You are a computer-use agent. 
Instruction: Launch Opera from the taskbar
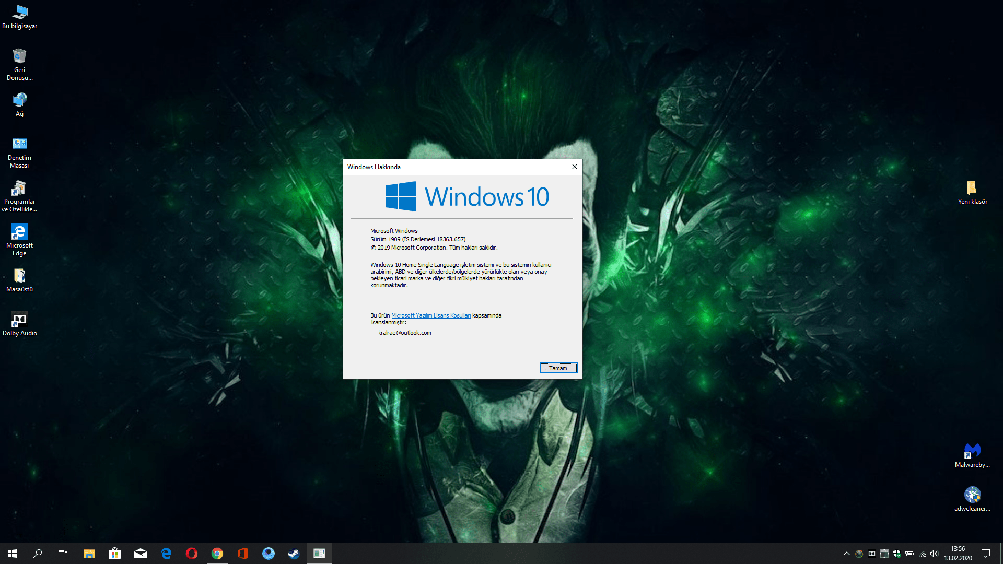[x=192, y=554]
